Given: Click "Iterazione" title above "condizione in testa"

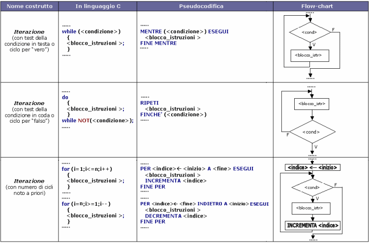Looking at the screenshot, I should (x=29, y=32).
